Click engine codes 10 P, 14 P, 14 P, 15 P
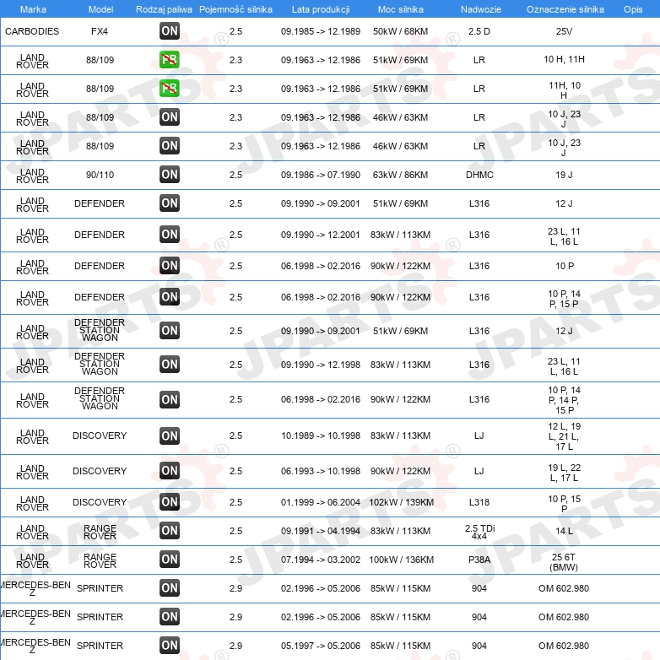 pyautogui.click(x=564, y=400)
